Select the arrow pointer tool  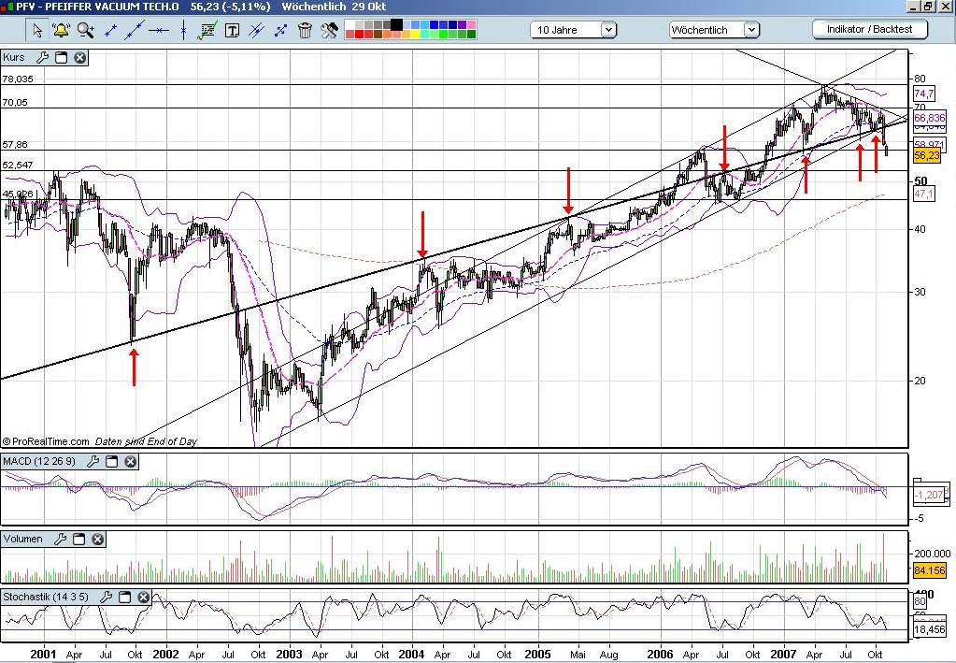pyautogui.click(x=37, y=30)
